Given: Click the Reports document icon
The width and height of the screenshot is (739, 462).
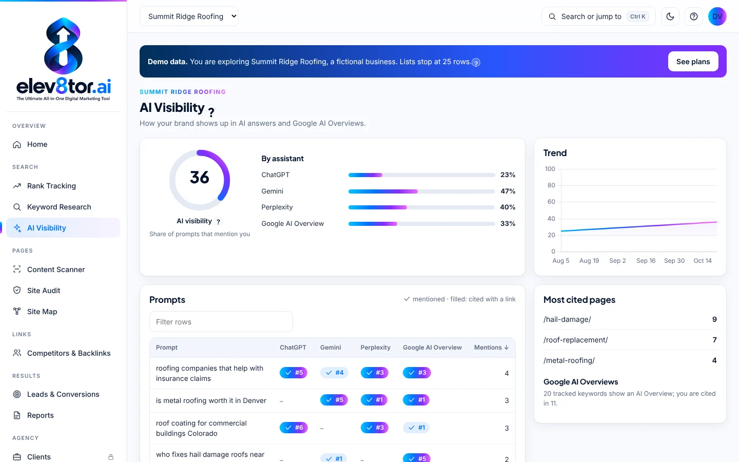Looking at the screenshot, I should 17,415.
